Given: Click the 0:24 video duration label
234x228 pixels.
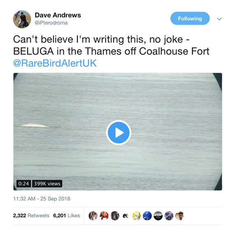Looking at the screenshot, I should tap(23, 184).
